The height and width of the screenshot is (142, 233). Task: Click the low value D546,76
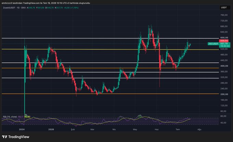49,8
